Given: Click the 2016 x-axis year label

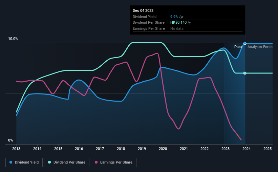Looking at the screenshot, I should 79,149.
